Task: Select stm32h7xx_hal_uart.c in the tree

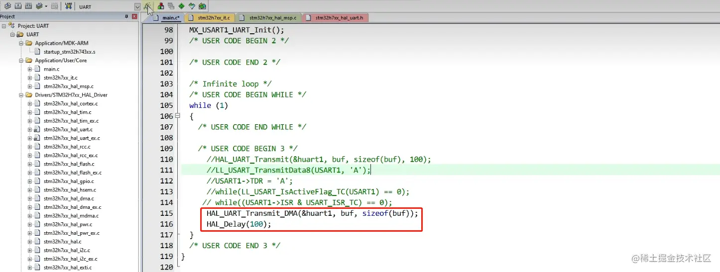Action: click(x=68, y=129)
